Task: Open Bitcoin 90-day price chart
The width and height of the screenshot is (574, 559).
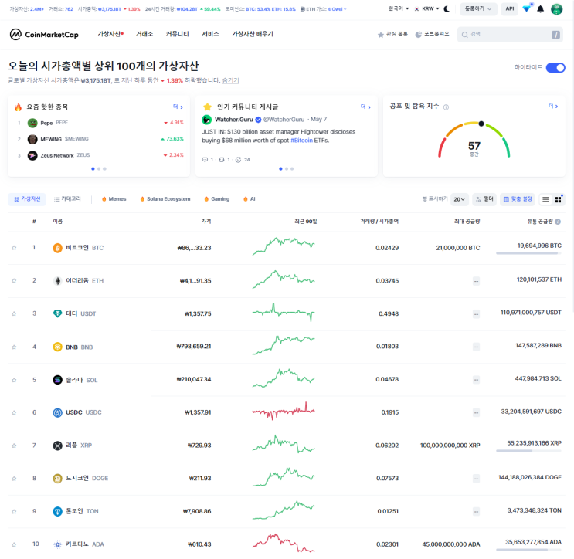Action: pyautogui.click(x=284, y=246)
